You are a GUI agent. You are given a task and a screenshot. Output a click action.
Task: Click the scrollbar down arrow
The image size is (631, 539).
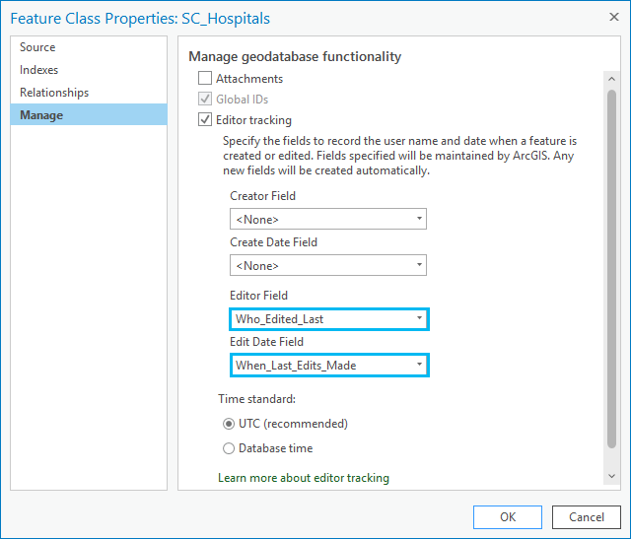coord(611,476)
